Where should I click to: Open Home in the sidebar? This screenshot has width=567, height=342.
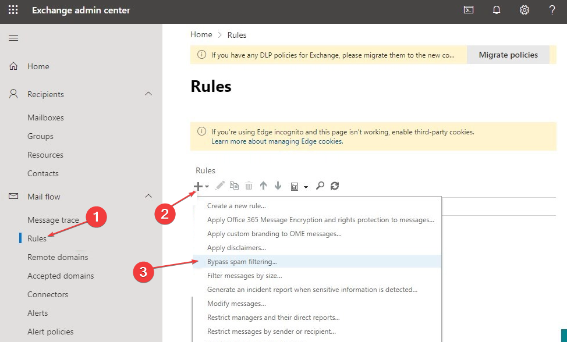pyautogui.click(x=38, y=66)
